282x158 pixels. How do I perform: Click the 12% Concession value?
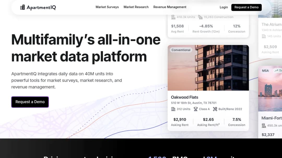237,26
